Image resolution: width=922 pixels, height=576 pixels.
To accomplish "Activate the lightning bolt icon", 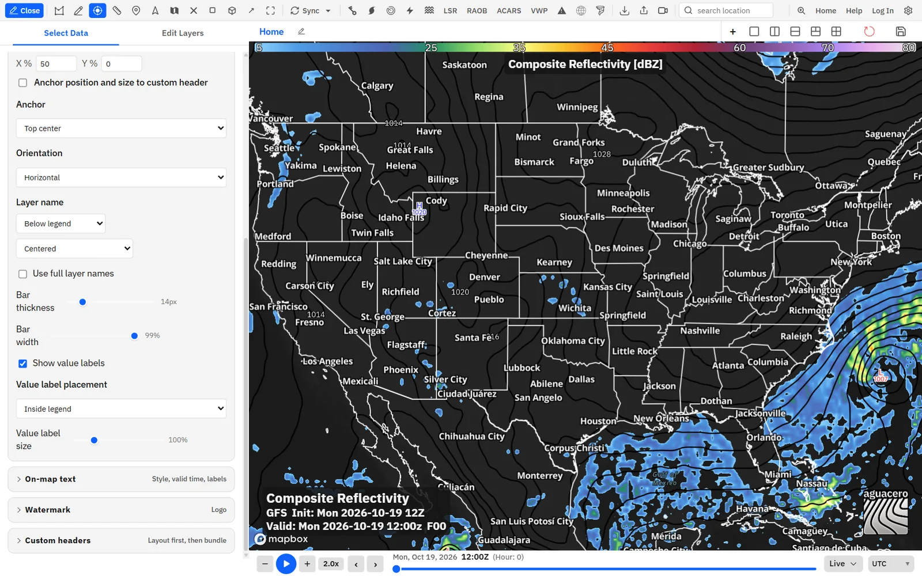I will point(410,10).
